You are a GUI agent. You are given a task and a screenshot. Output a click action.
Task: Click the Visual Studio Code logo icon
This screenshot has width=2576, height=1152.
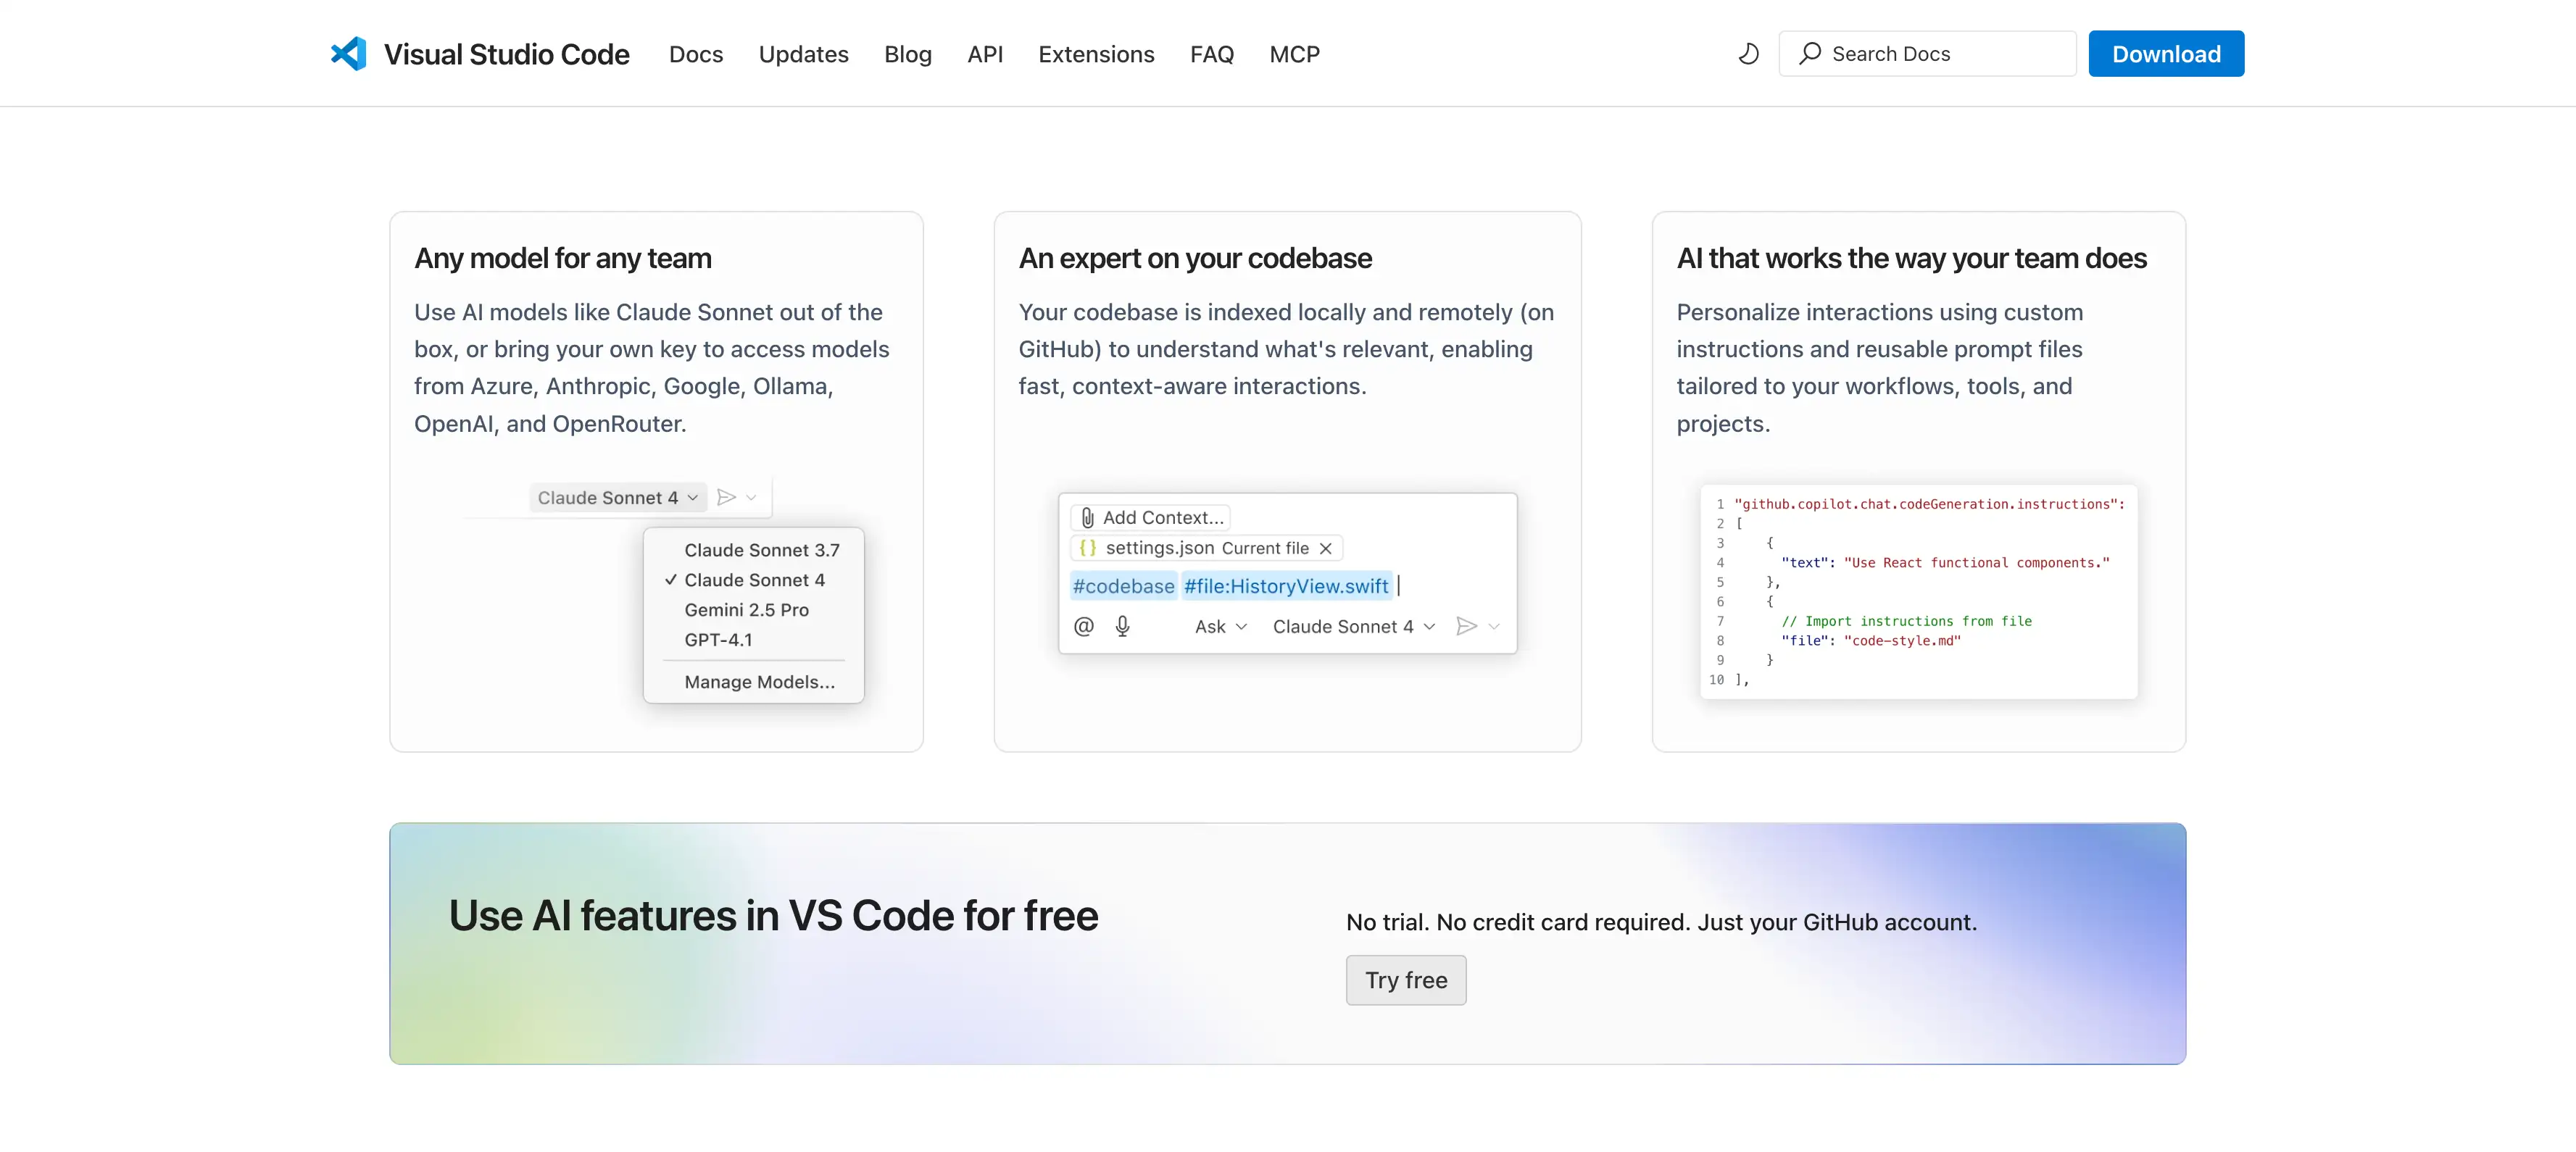(x=348, y=54)
